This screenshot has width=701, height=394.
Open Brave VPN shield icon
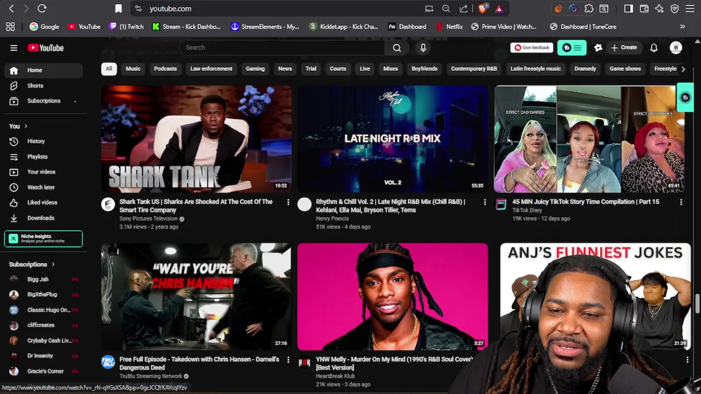[x=675, y=9]
